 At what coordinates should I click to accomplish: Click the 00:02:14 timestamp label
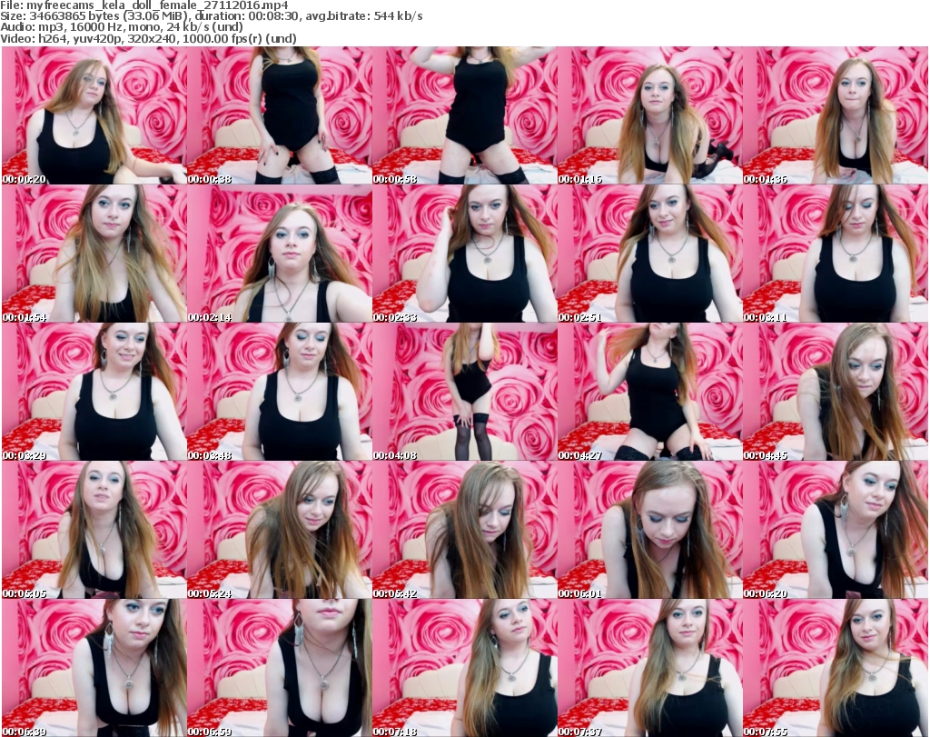pos(209,317)
